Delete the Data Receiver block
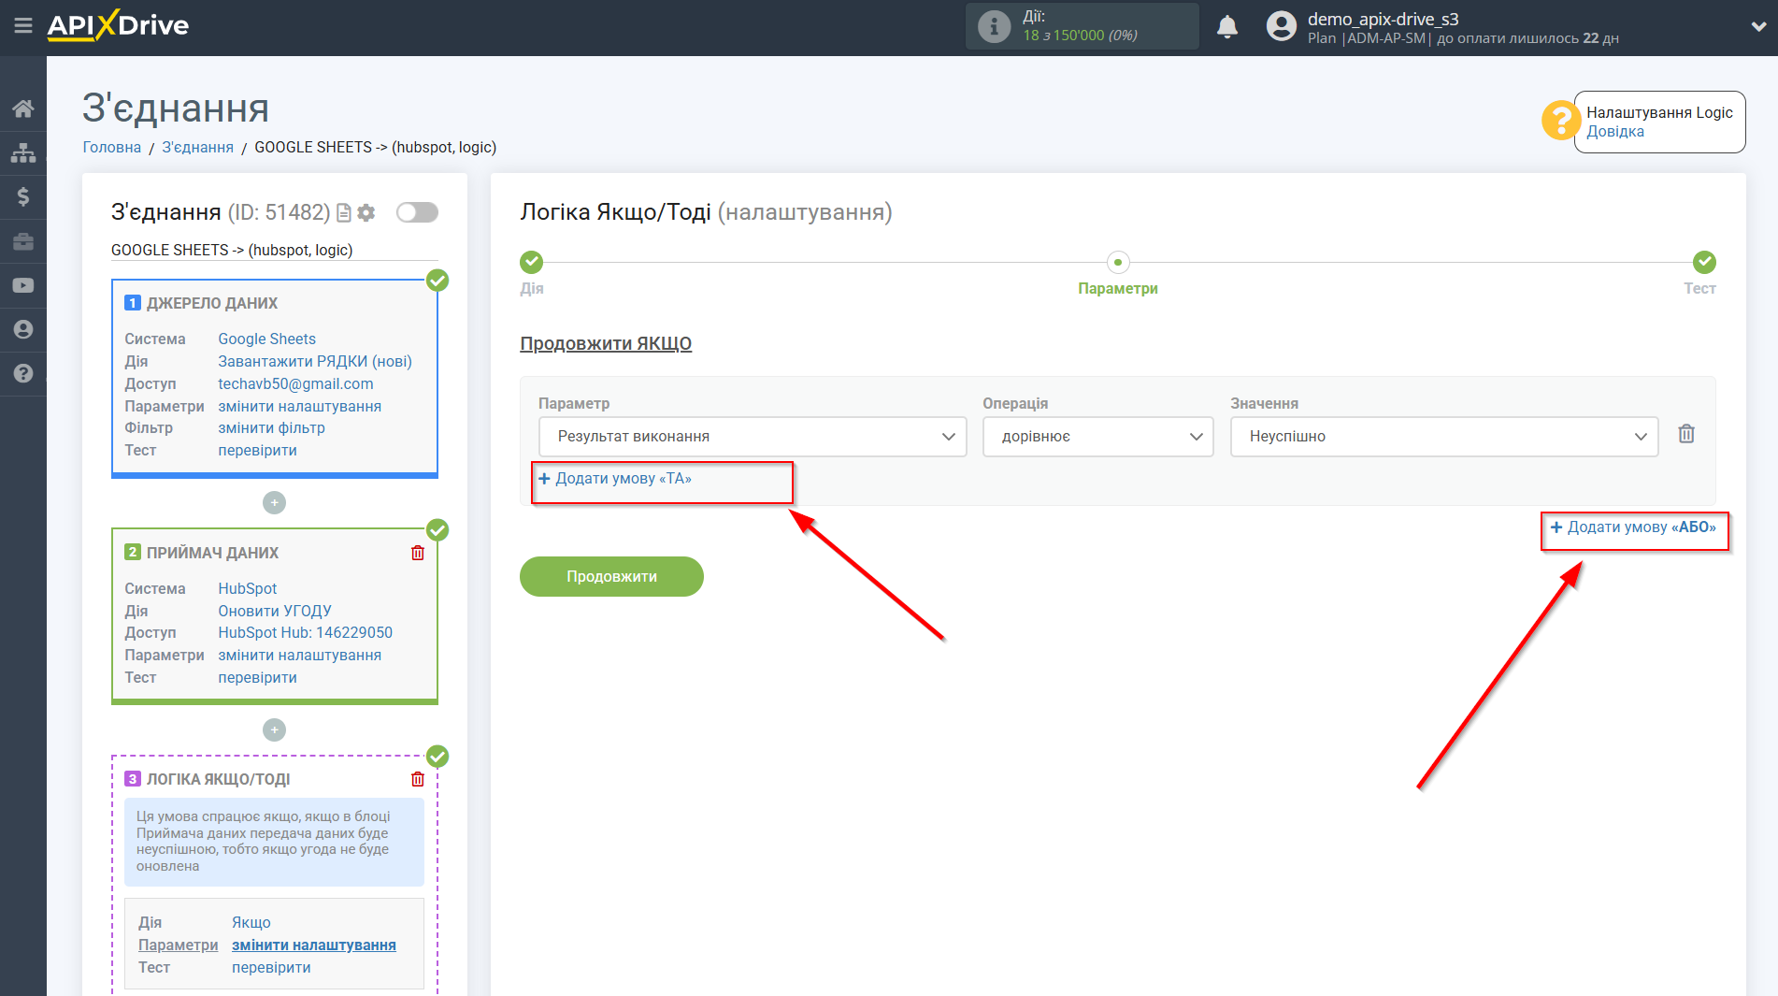The image size is (1778, 996). click(x=418, y=553)
